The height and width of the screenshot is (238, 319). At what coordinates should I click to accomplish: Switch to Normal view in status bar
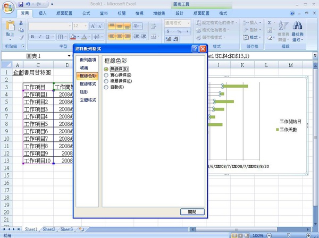[234, 235]
